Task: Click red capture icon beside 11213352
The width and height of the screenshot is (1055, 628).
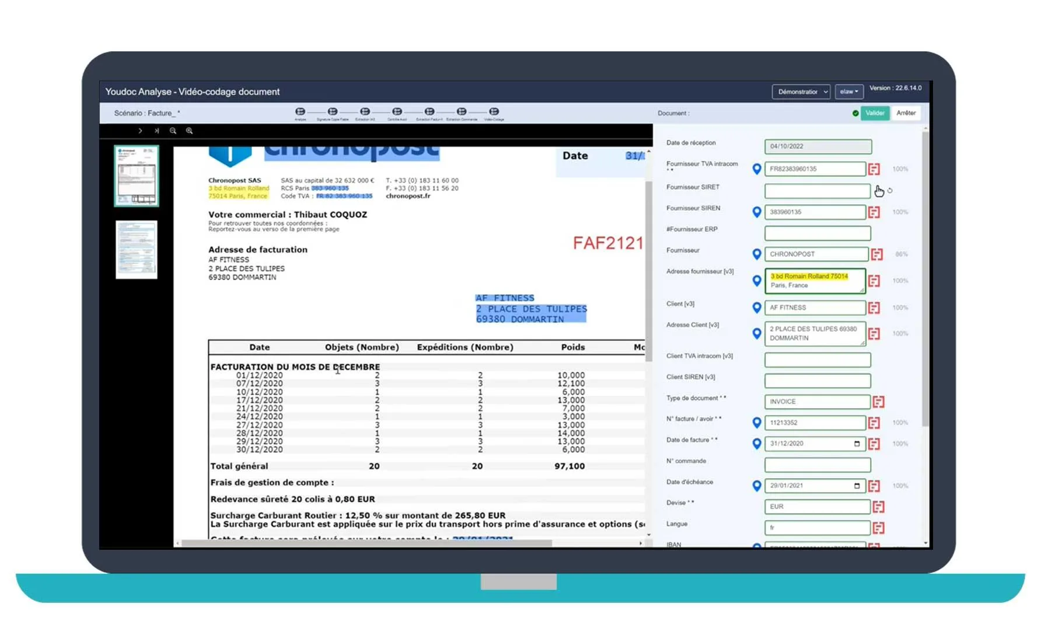Action: 874,423
